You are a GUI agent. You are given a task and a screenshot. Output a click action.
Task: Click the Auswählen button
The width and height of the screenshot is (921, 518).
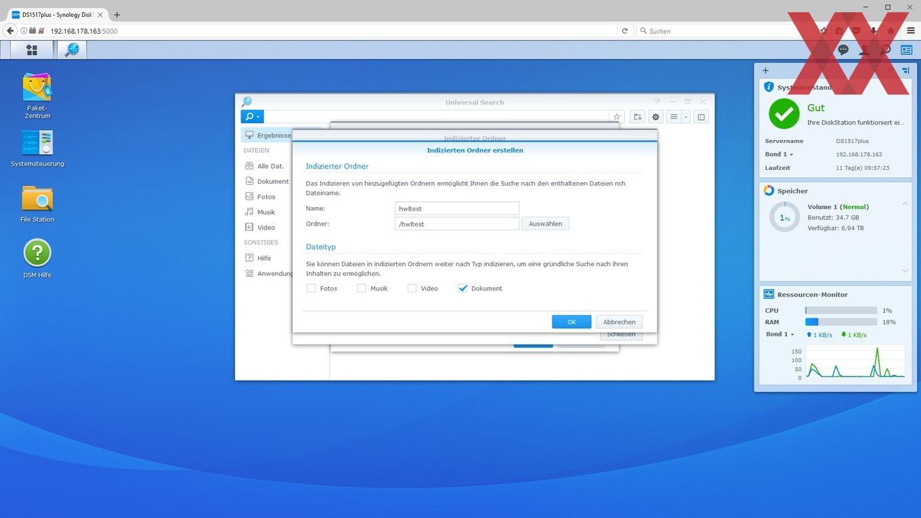[545, 223]
